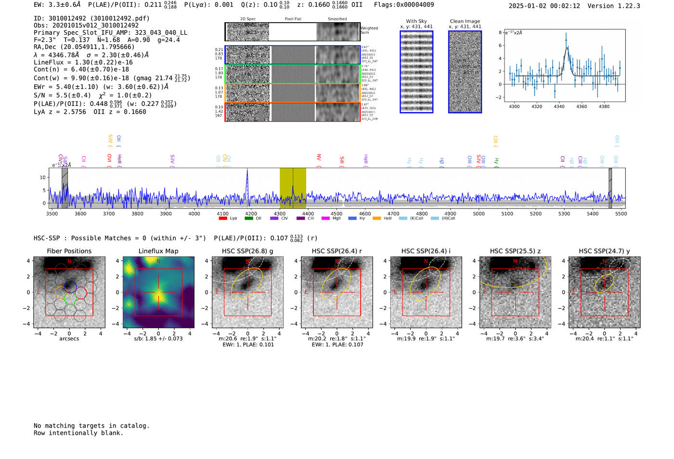Open the HSC SSP(25.5) z image

pyautogui.click(x=515, y=292)
